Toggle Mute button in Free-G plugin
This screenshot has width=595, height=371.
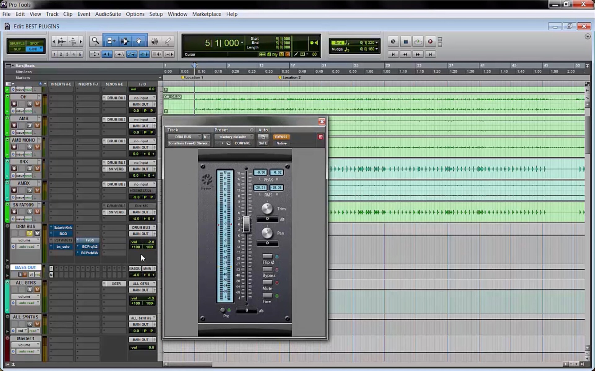click(x=267, y=283)
